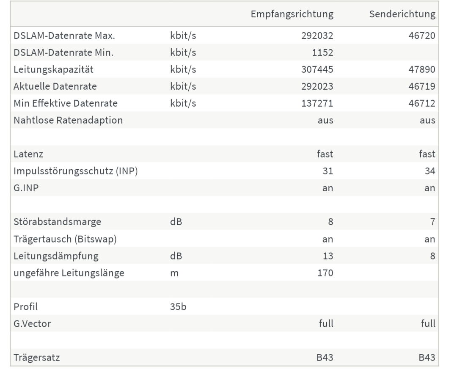This screenshot has height=372, width=457.
Task: Click Min Effektive Datenrate value 137271
Action: coord(317,103)
